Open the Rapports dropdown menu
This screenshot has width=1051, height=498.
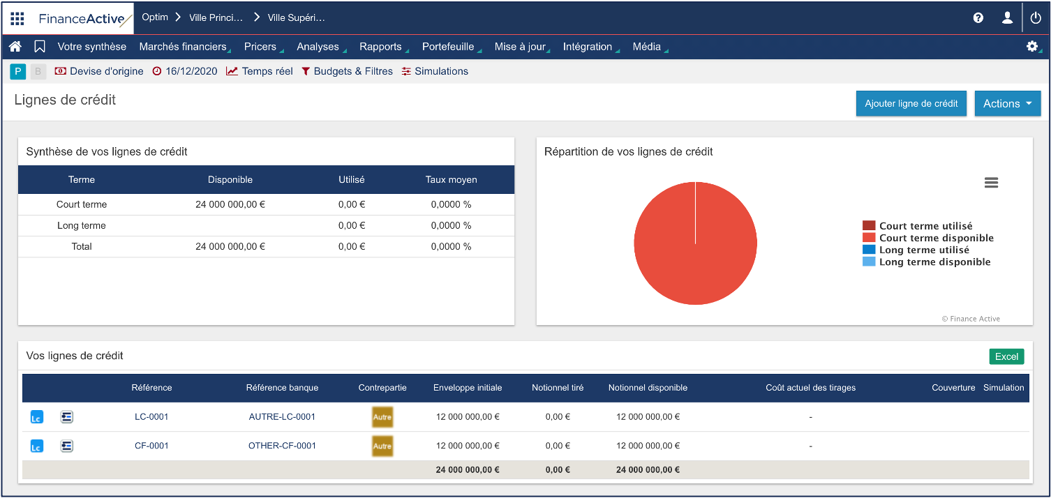click(381, 47)
